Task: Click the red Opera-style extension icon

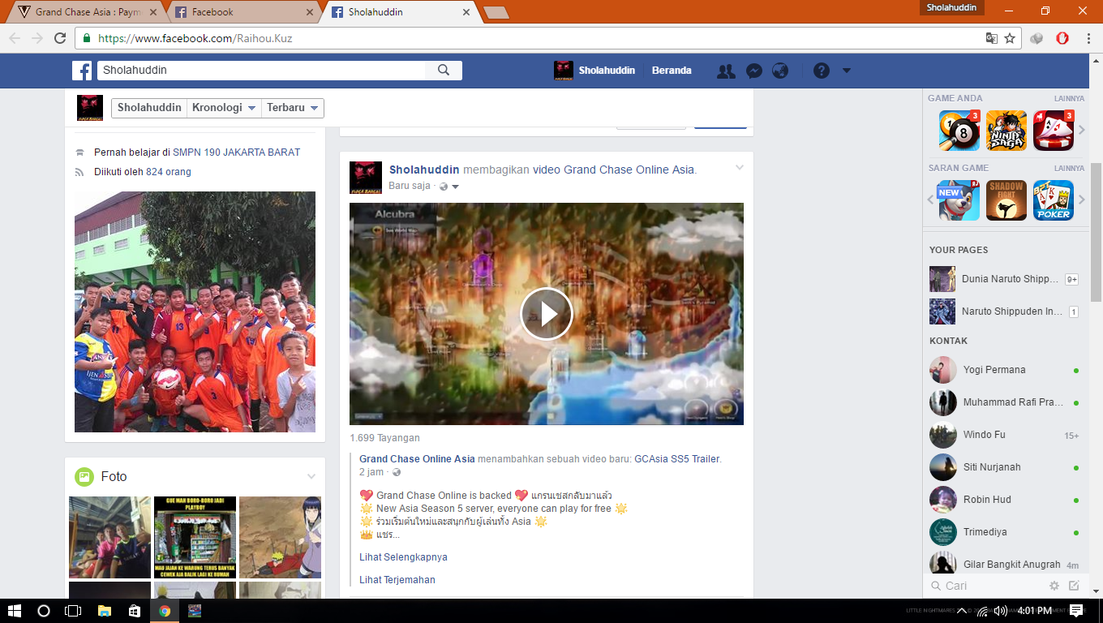Action: click(1062, 38)
